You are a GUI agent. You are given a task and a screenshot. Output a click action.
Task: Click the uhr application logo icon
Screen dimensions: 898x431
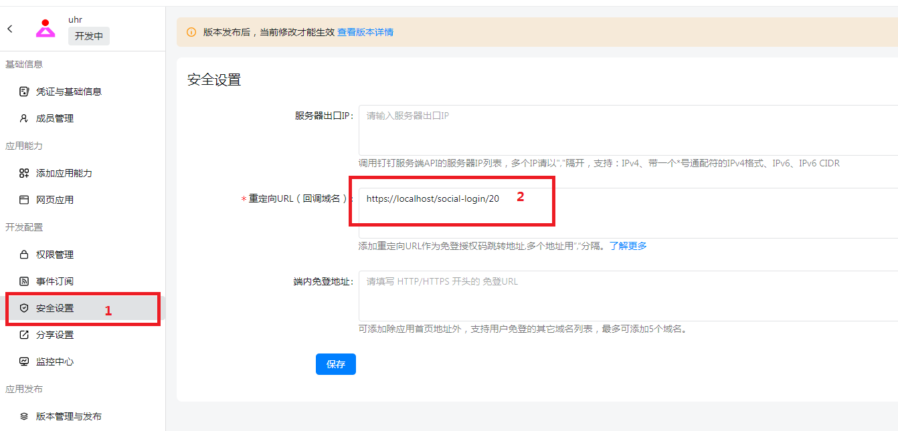coord(45,28)
